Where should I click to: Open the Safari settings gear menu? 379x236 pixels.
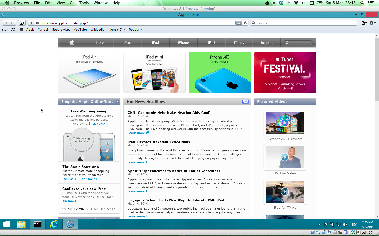pos(372,23)
